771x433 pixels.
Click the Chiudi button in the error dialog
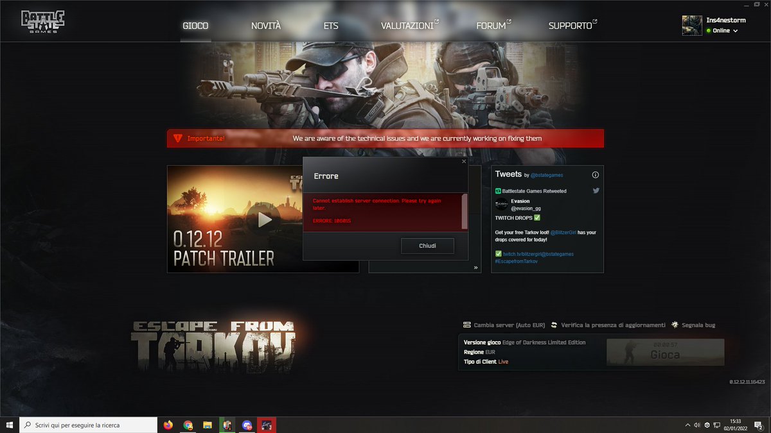click(x=427, y=246)
